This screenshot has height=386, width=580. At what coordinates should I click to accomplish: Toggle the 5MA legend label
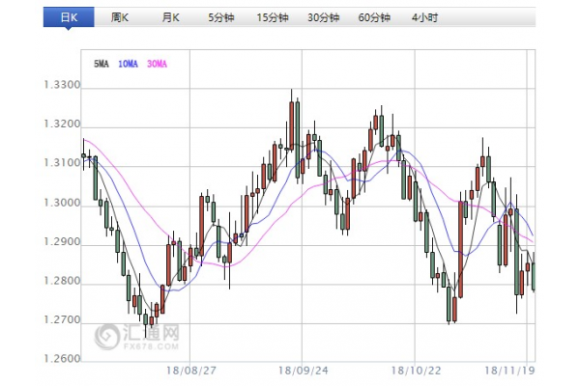pyautogui.click(x=101, y=64)
